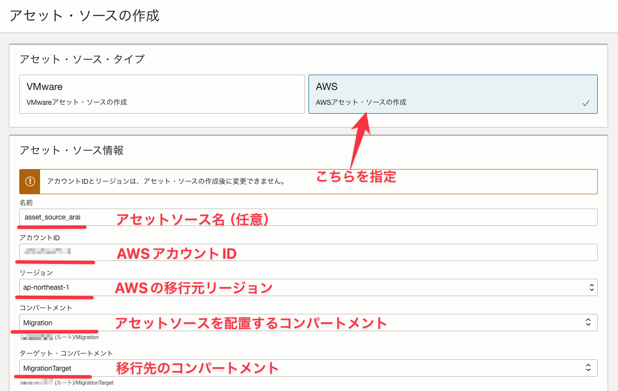The image size is (618, 391).
Task: Click the arrows of the ターゲット・コンパートメント select
Action: pos(588,368)
